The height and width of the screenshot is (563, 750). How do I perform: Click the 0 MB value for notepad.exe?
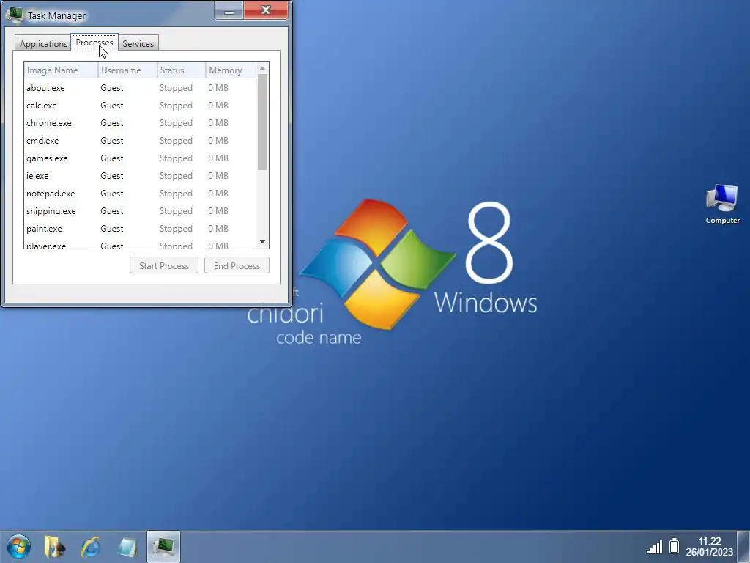(218, 194)
